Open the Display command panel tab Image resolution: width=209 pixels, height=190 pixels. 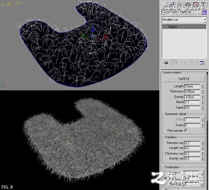coord(196,4)
